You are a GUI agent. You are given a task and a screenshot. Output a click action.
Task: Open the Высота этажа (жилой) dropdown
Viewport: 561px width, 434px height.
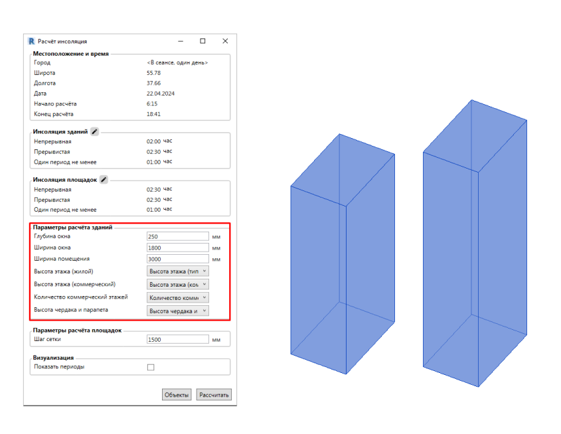point(177,271)
